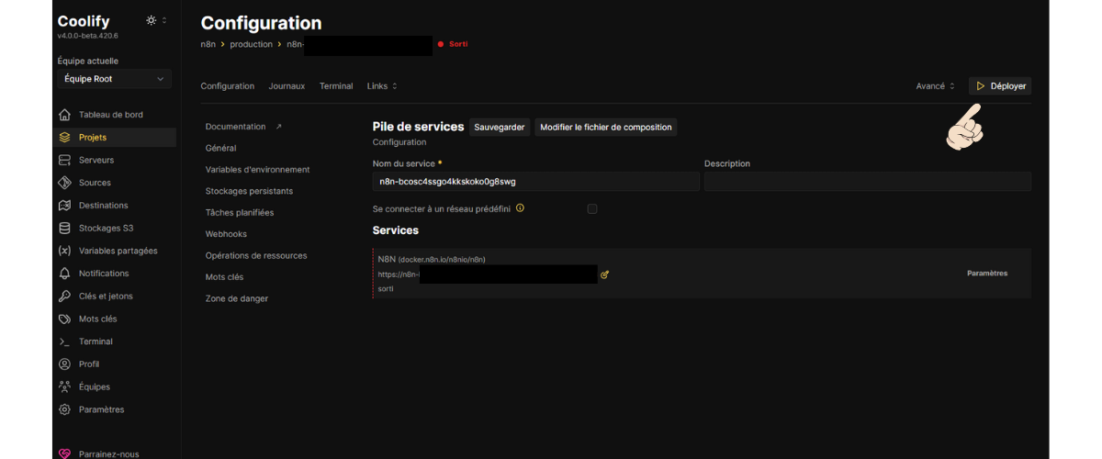
Task: Select Opérations de ressources section
Action: coord(256,255)
